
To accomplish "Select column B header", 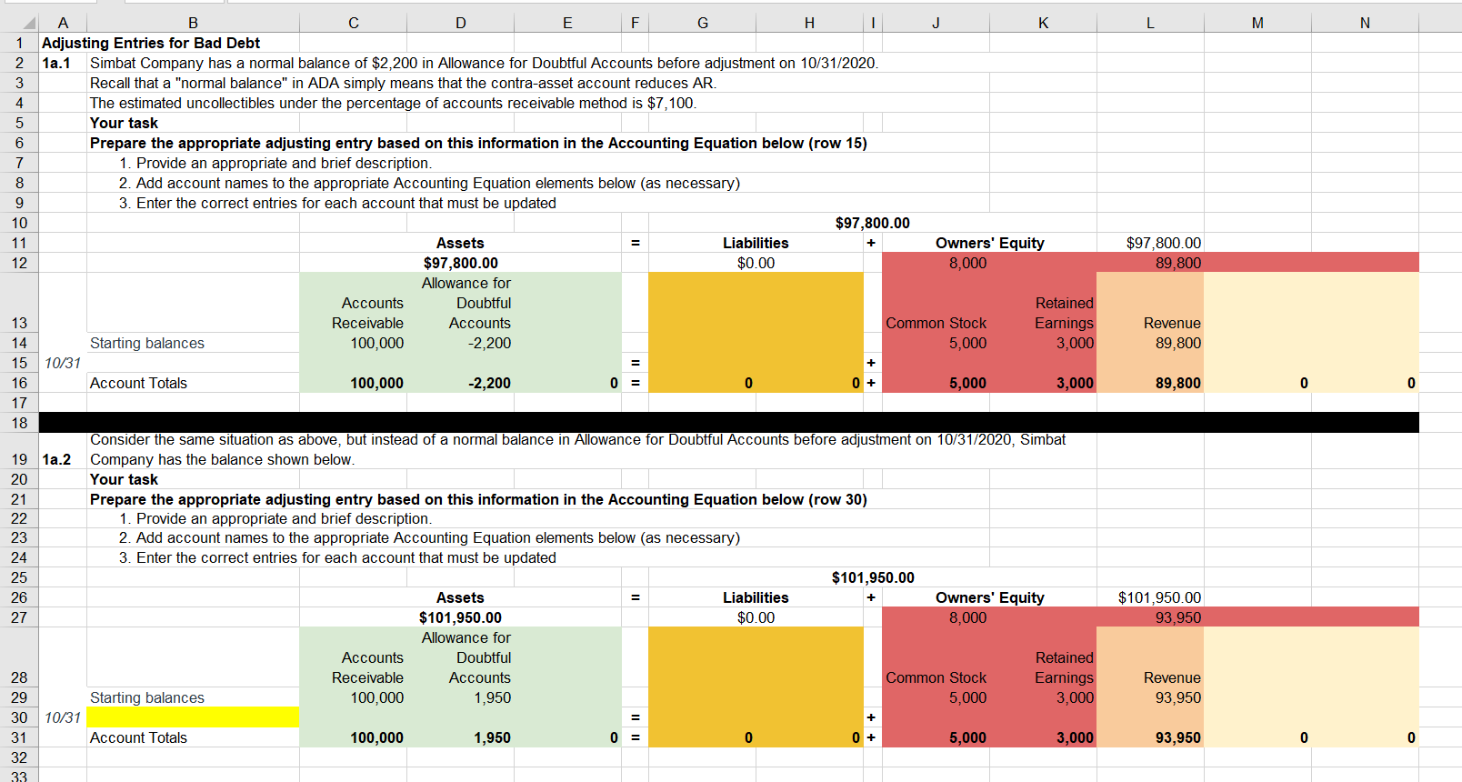I will 193,23.
